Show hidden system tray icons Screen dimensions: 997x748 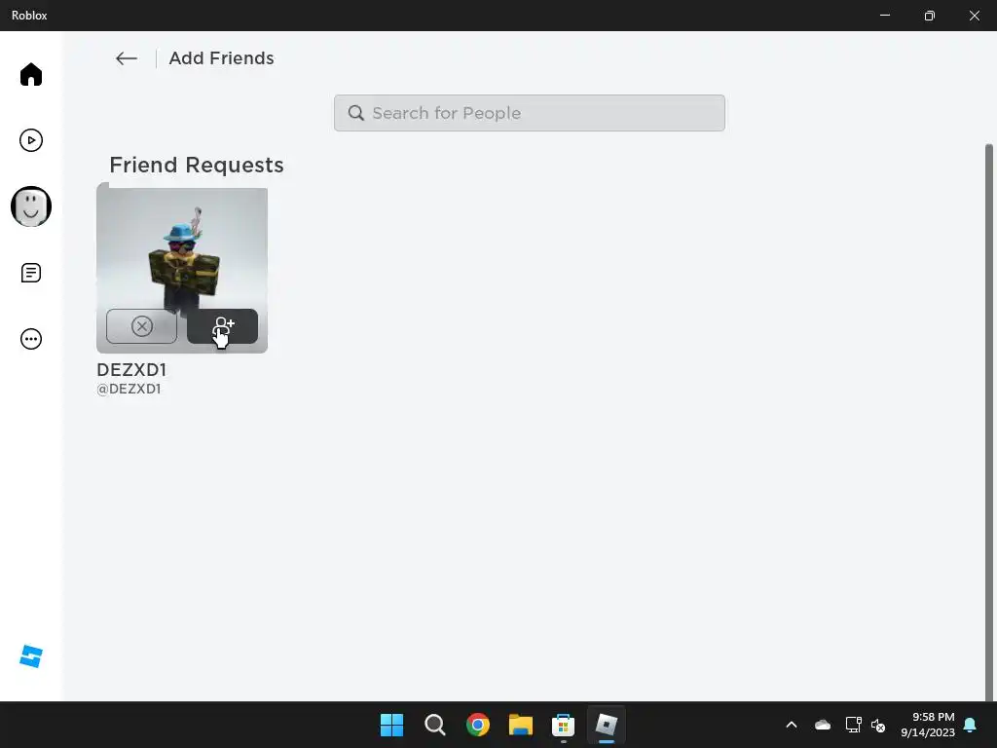[792, 725]
